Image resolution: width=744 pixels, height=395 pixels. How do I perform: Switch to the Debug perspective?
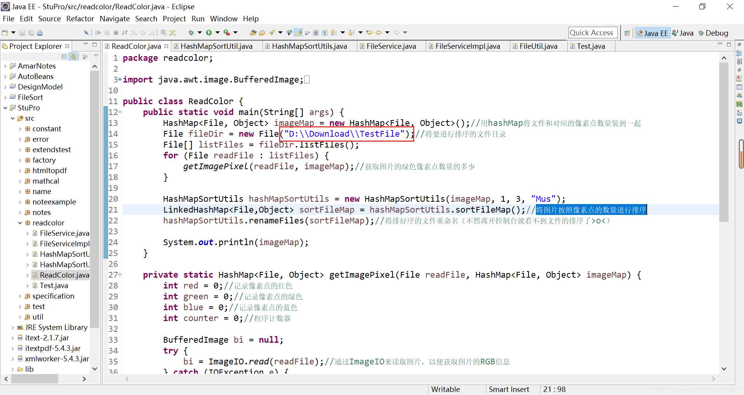point(713,33)
